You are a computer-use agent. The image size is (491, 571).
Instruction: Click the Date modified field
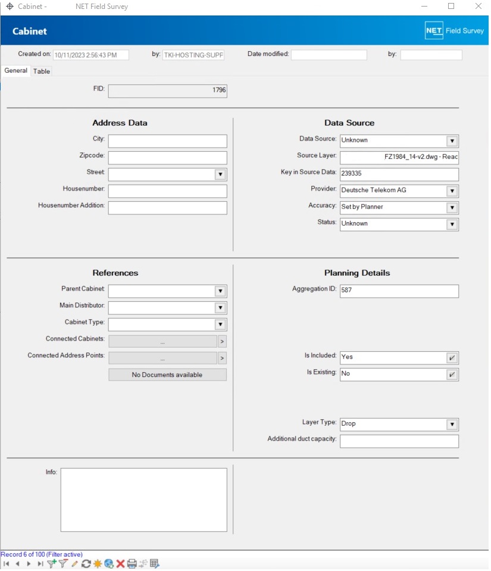[329, 55]
